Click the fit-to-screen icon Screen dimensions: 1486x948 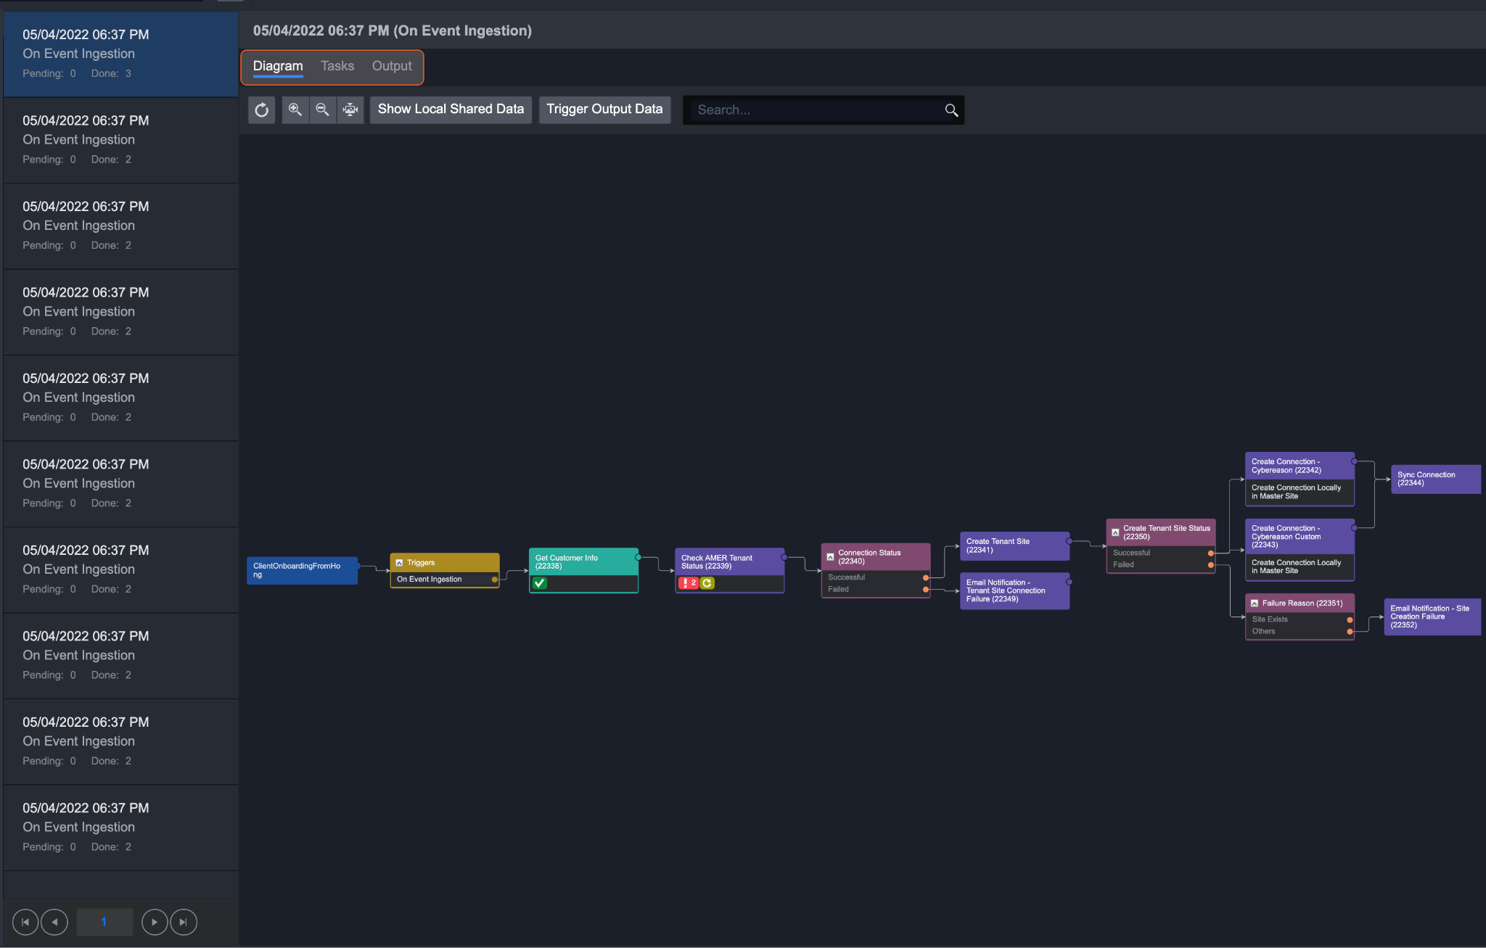pyautogui.click(x=350, y=110)
